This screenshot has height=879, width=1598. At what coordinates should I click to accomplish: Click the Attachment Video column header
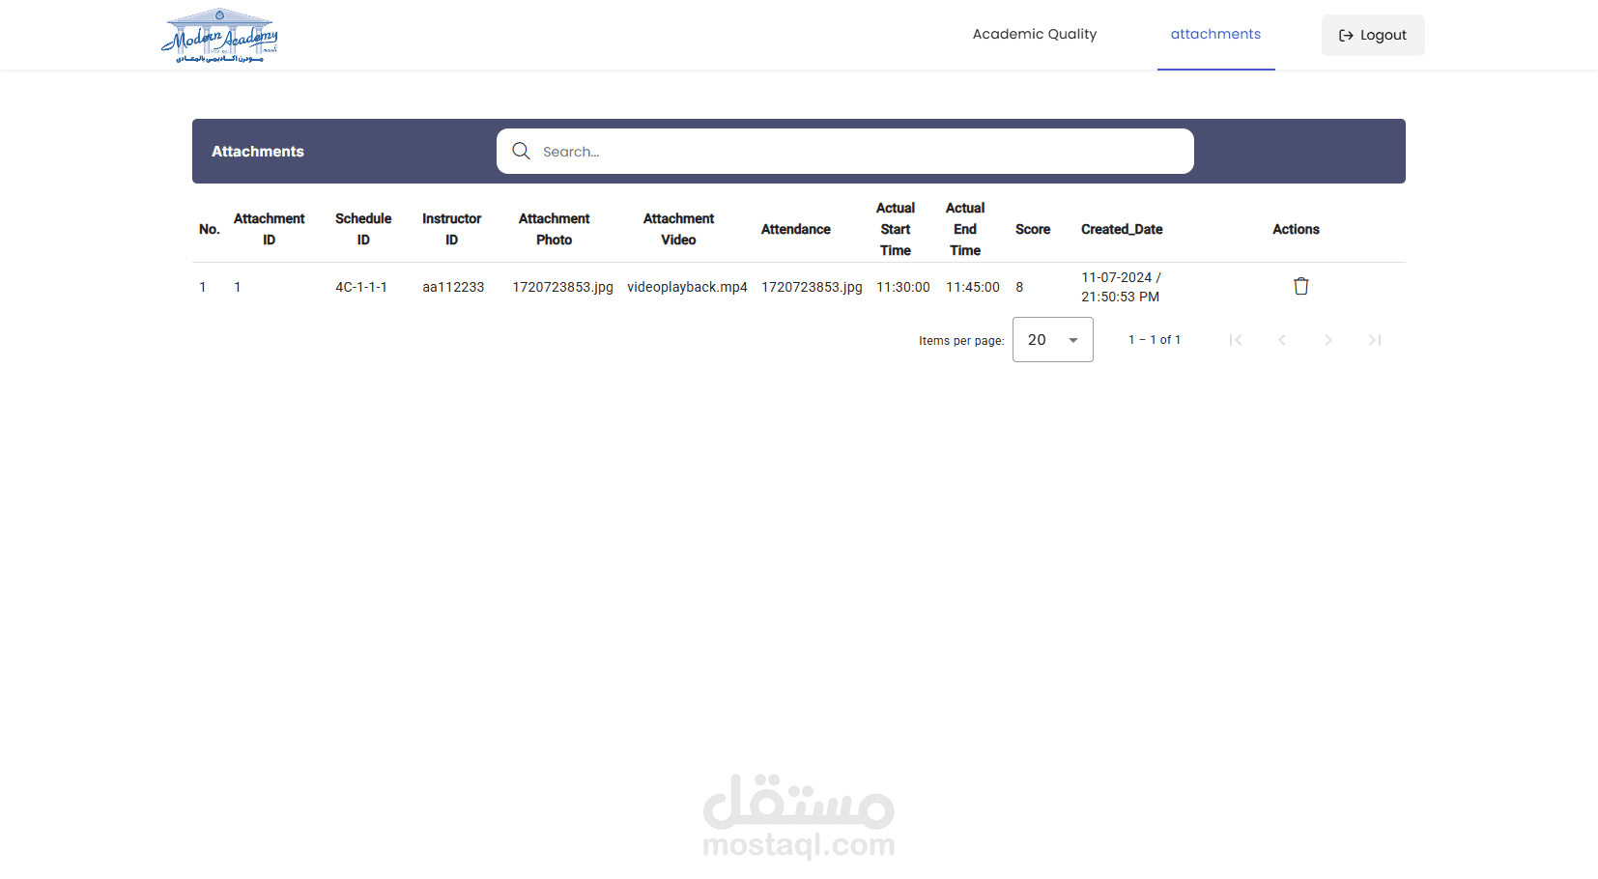point(678,229)
